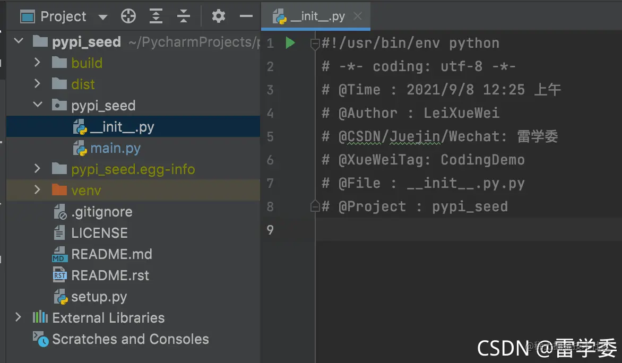
Task: Open the Project view dropdown arrow
Action: coord(103,17)
